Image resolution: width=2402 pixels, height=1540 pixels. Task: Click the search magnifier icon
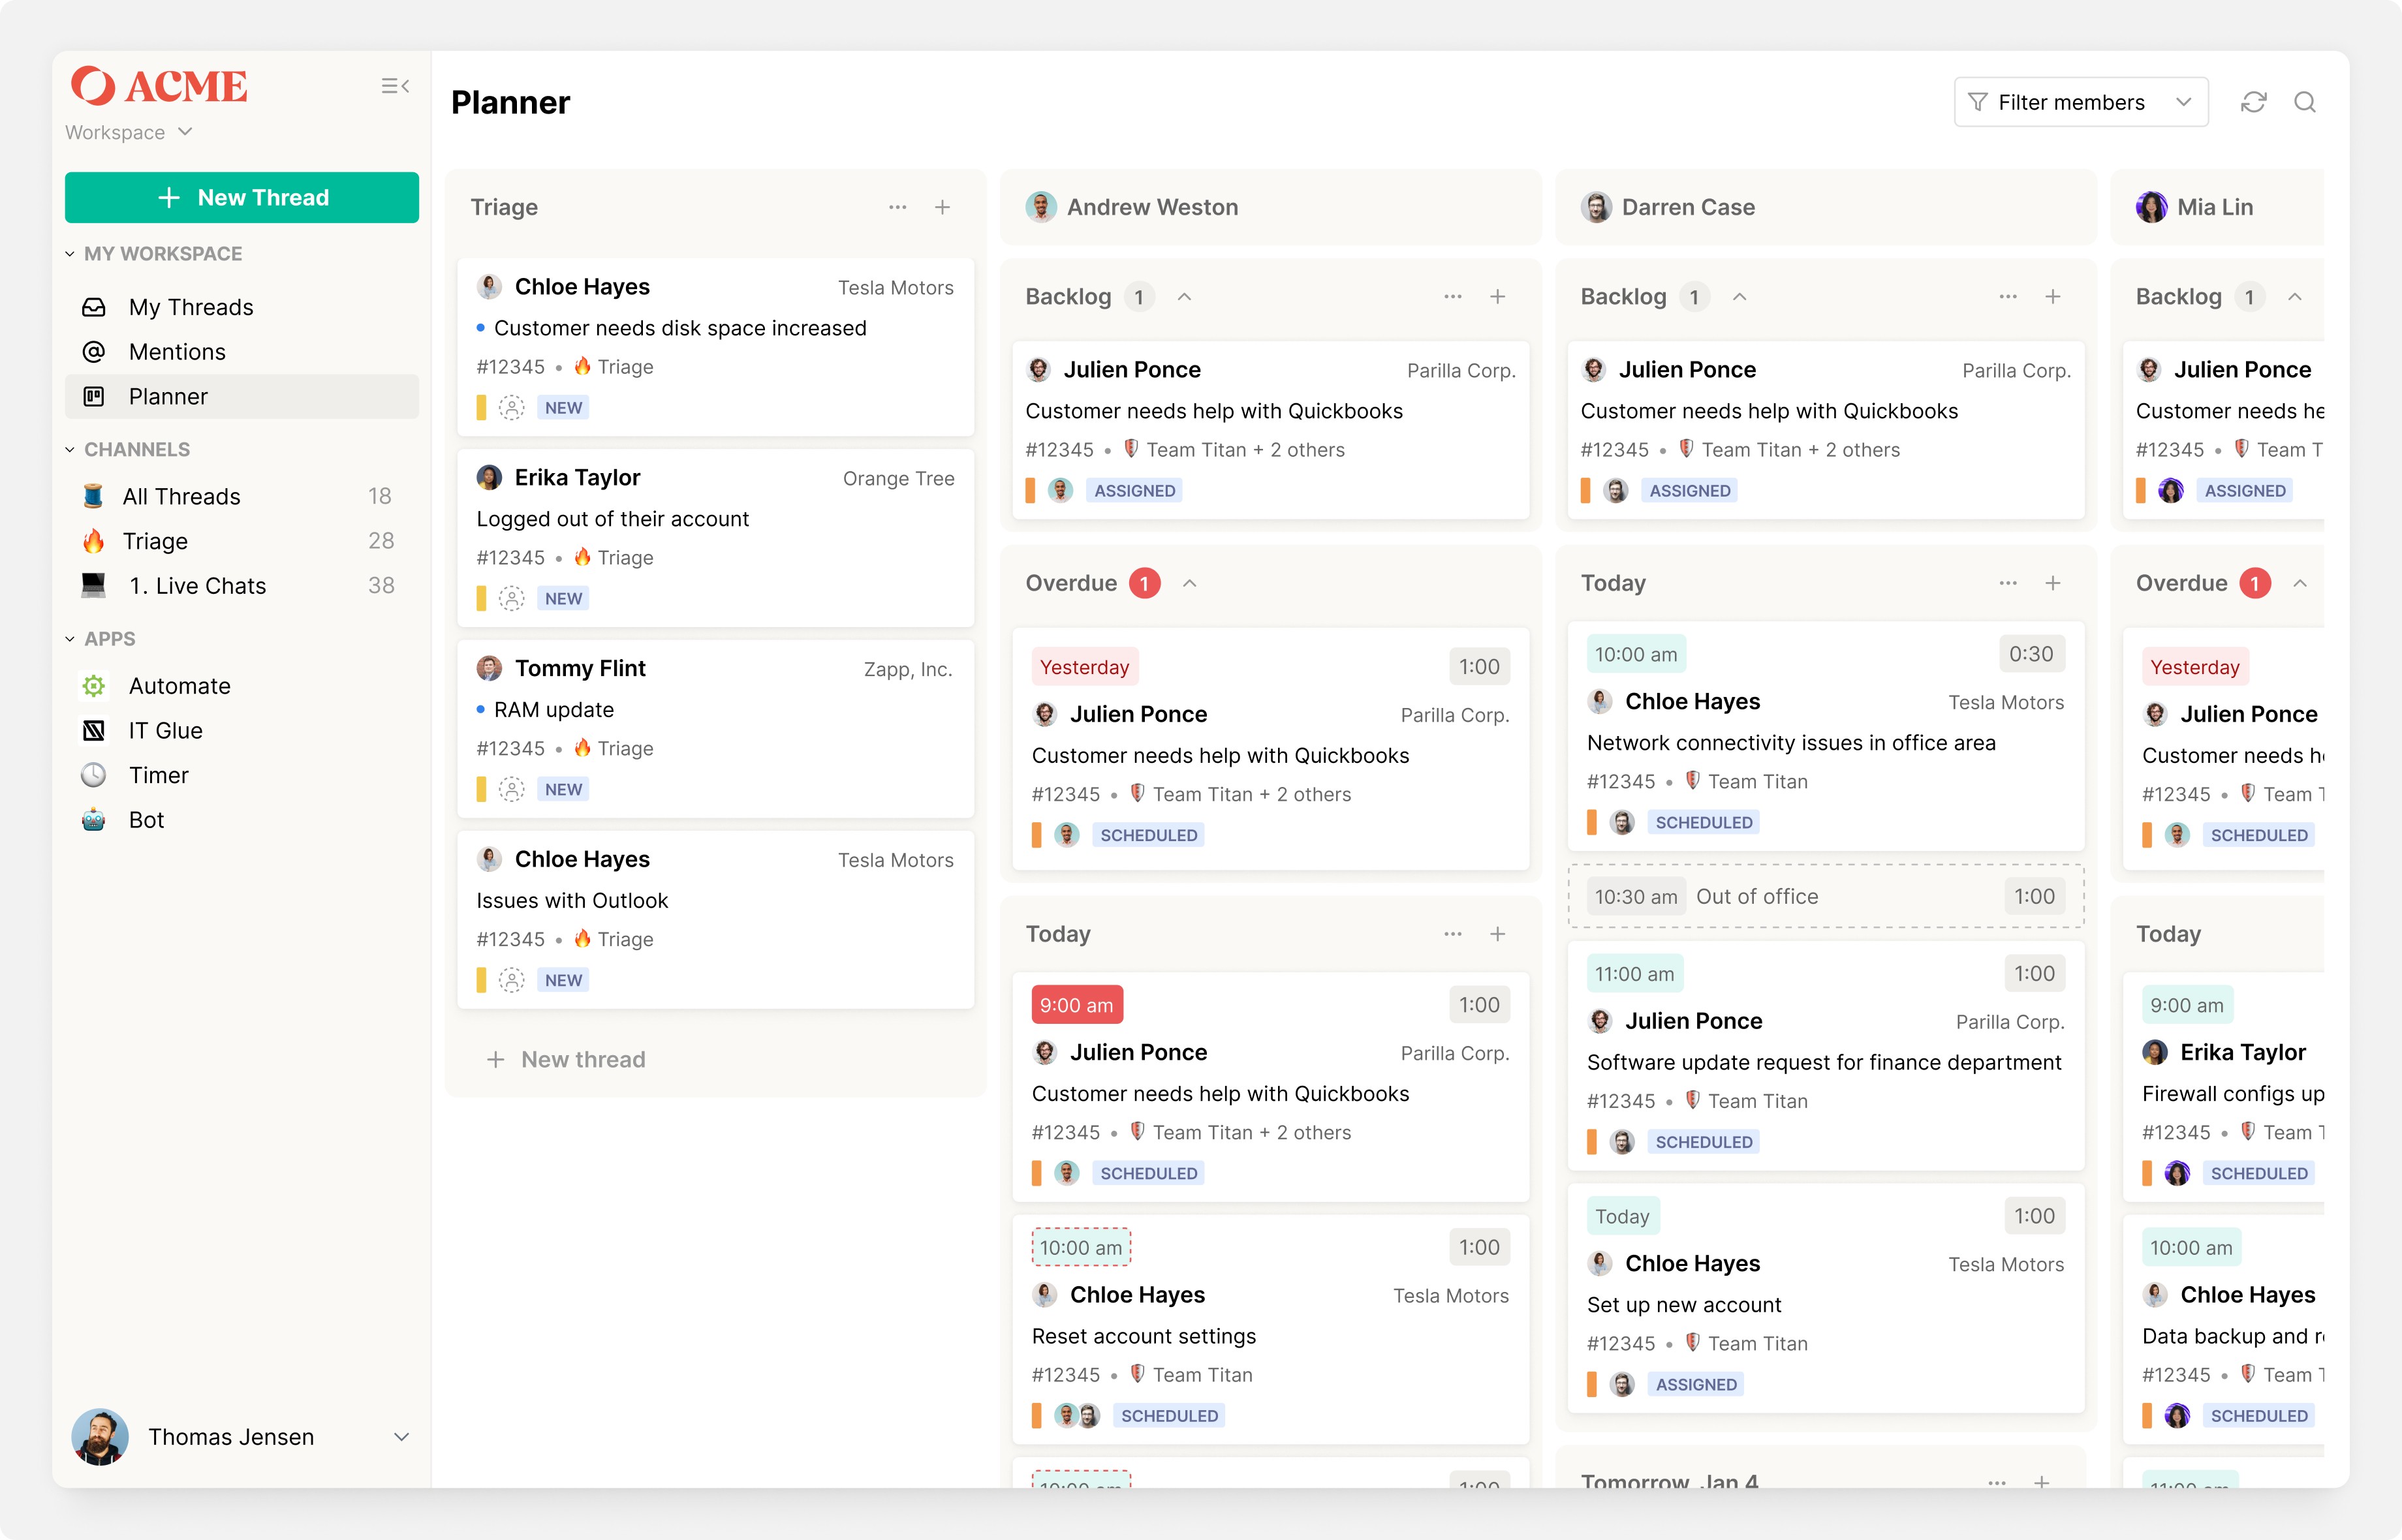[2305, 102]
